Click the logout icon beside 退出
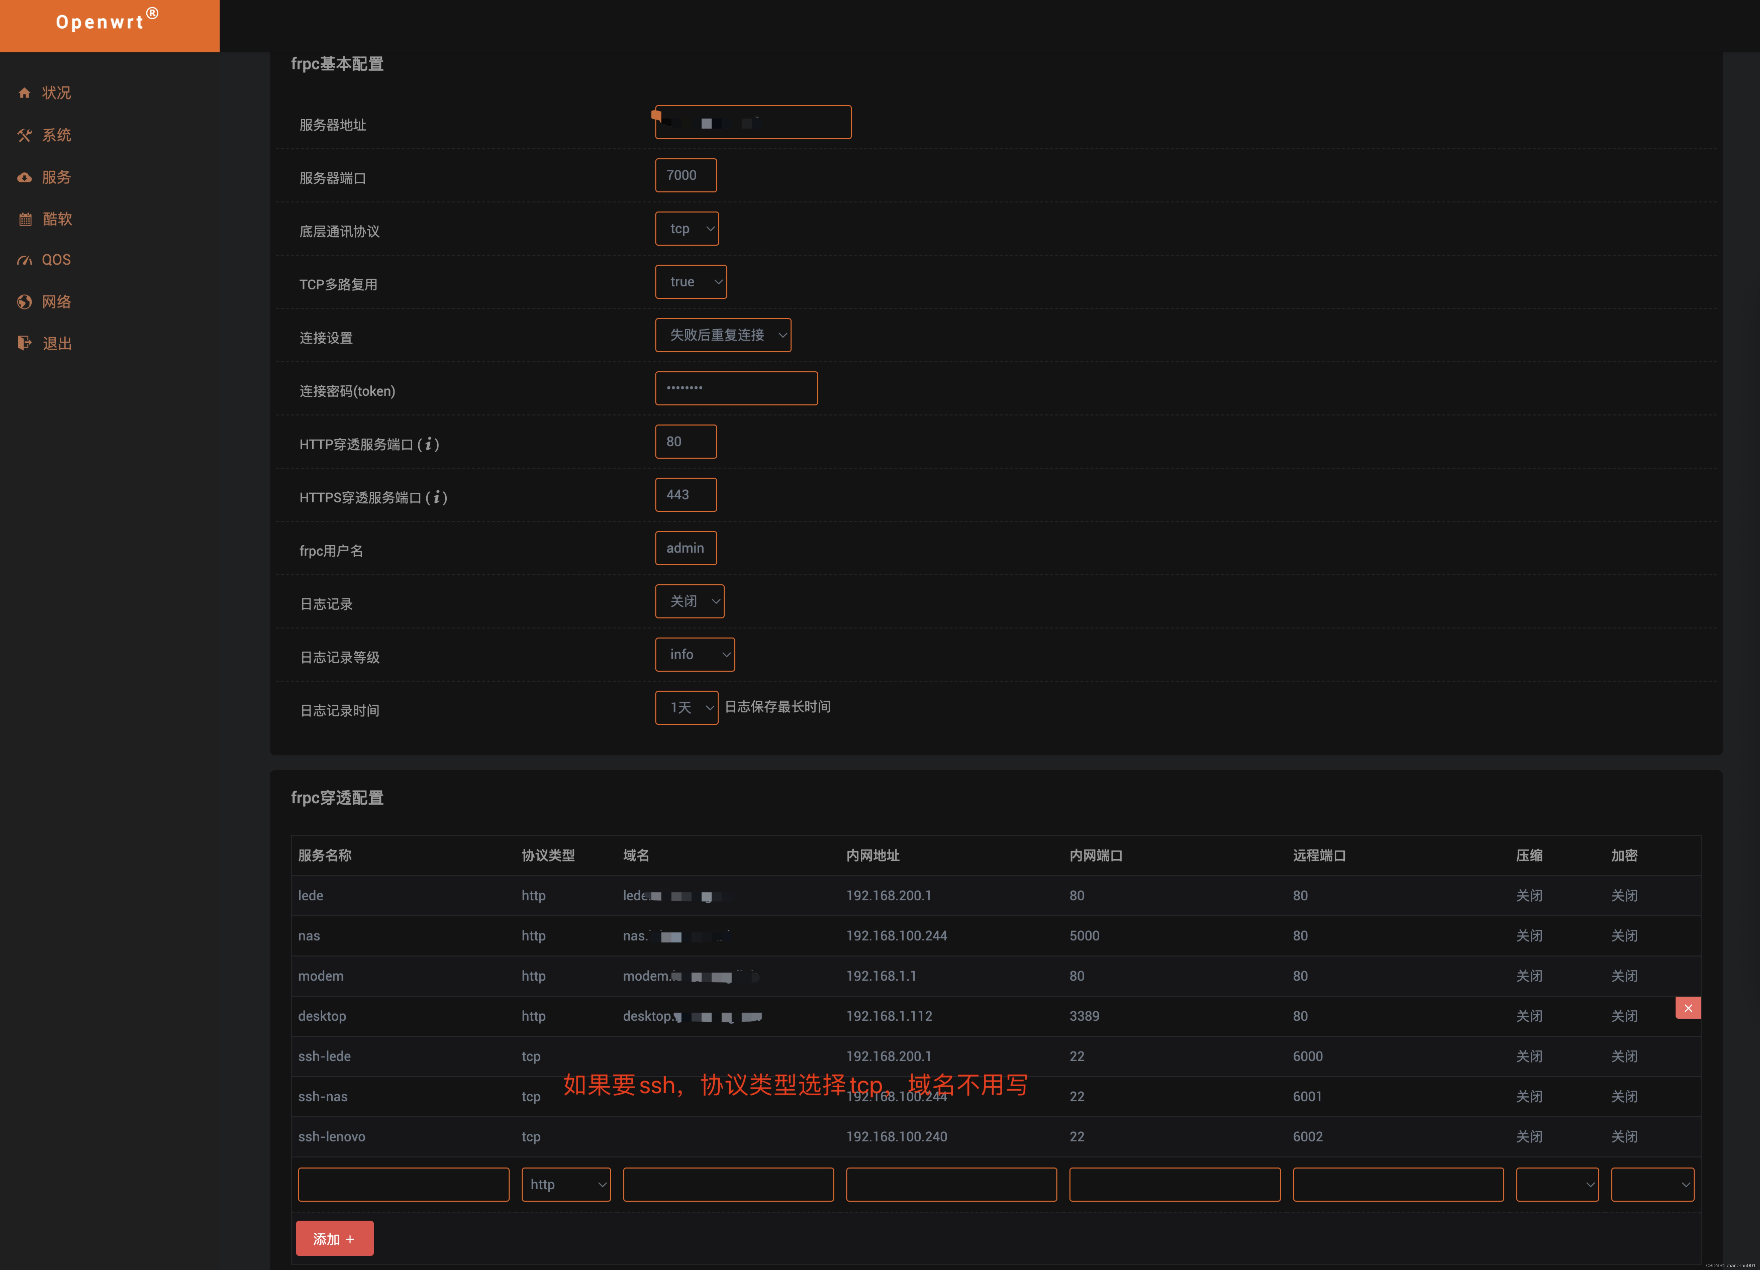 tap(24, 343)
